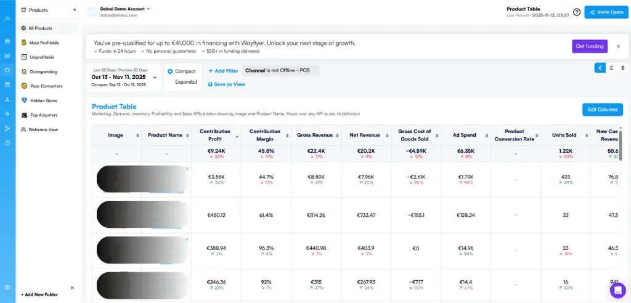Open the All Products view

point(48,28)
